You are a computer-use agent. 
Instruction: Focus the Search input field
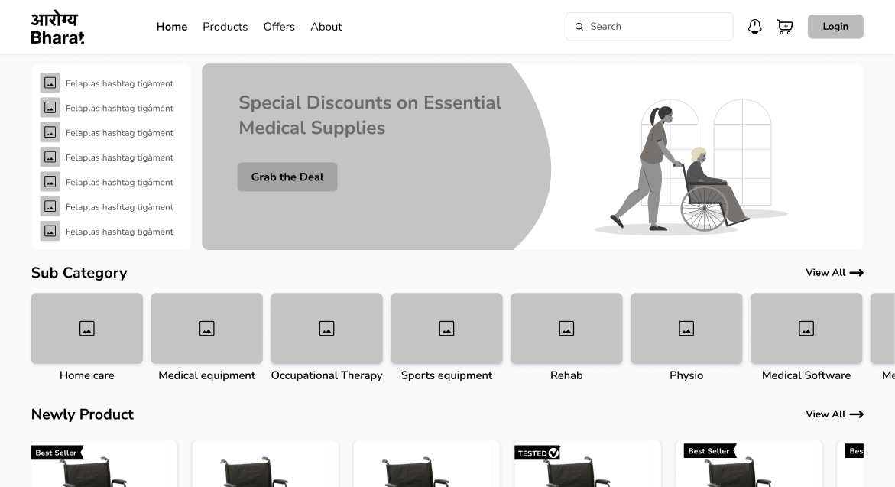coord(657,27)
